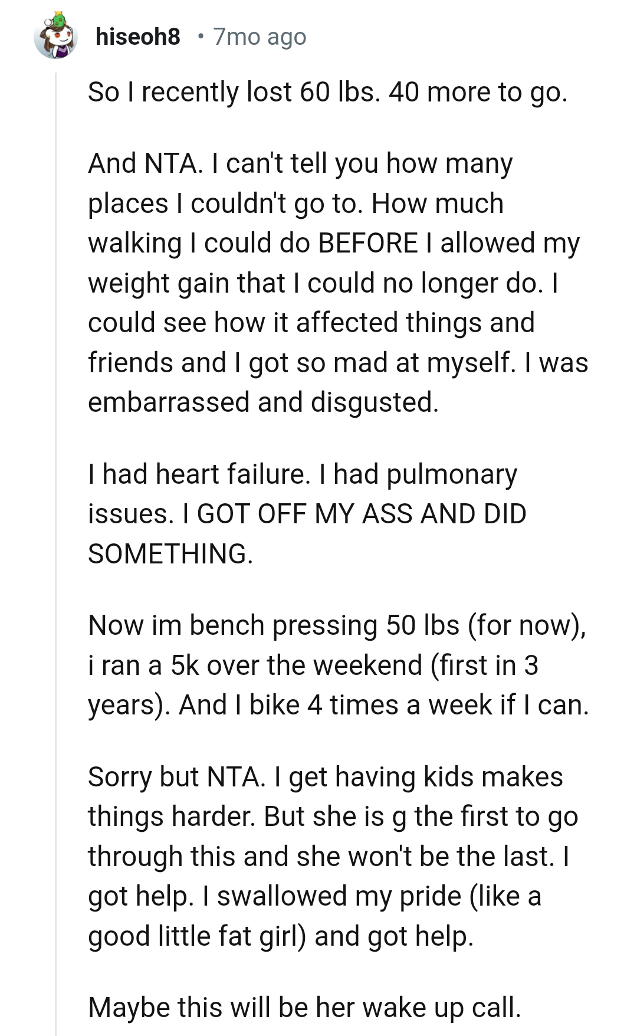
Task: Click the final line "Maybe this will be her wake up call"
Action: tap(304, 1008)
